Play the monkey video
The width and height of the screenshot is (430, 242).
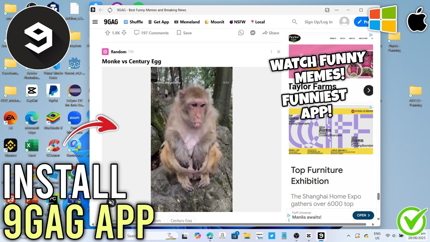click(191, 139)
